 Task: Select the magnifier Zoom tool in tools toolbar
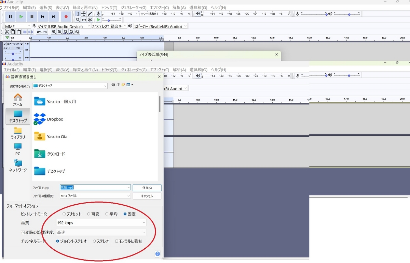(x=78, y=20)
